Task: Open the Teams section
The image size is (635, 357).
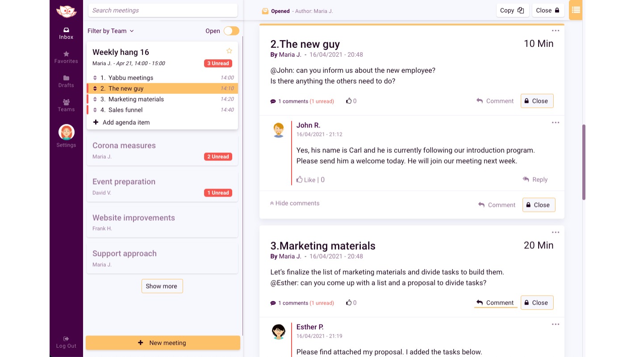Action: pyautogui.click(x=66, y=105)
